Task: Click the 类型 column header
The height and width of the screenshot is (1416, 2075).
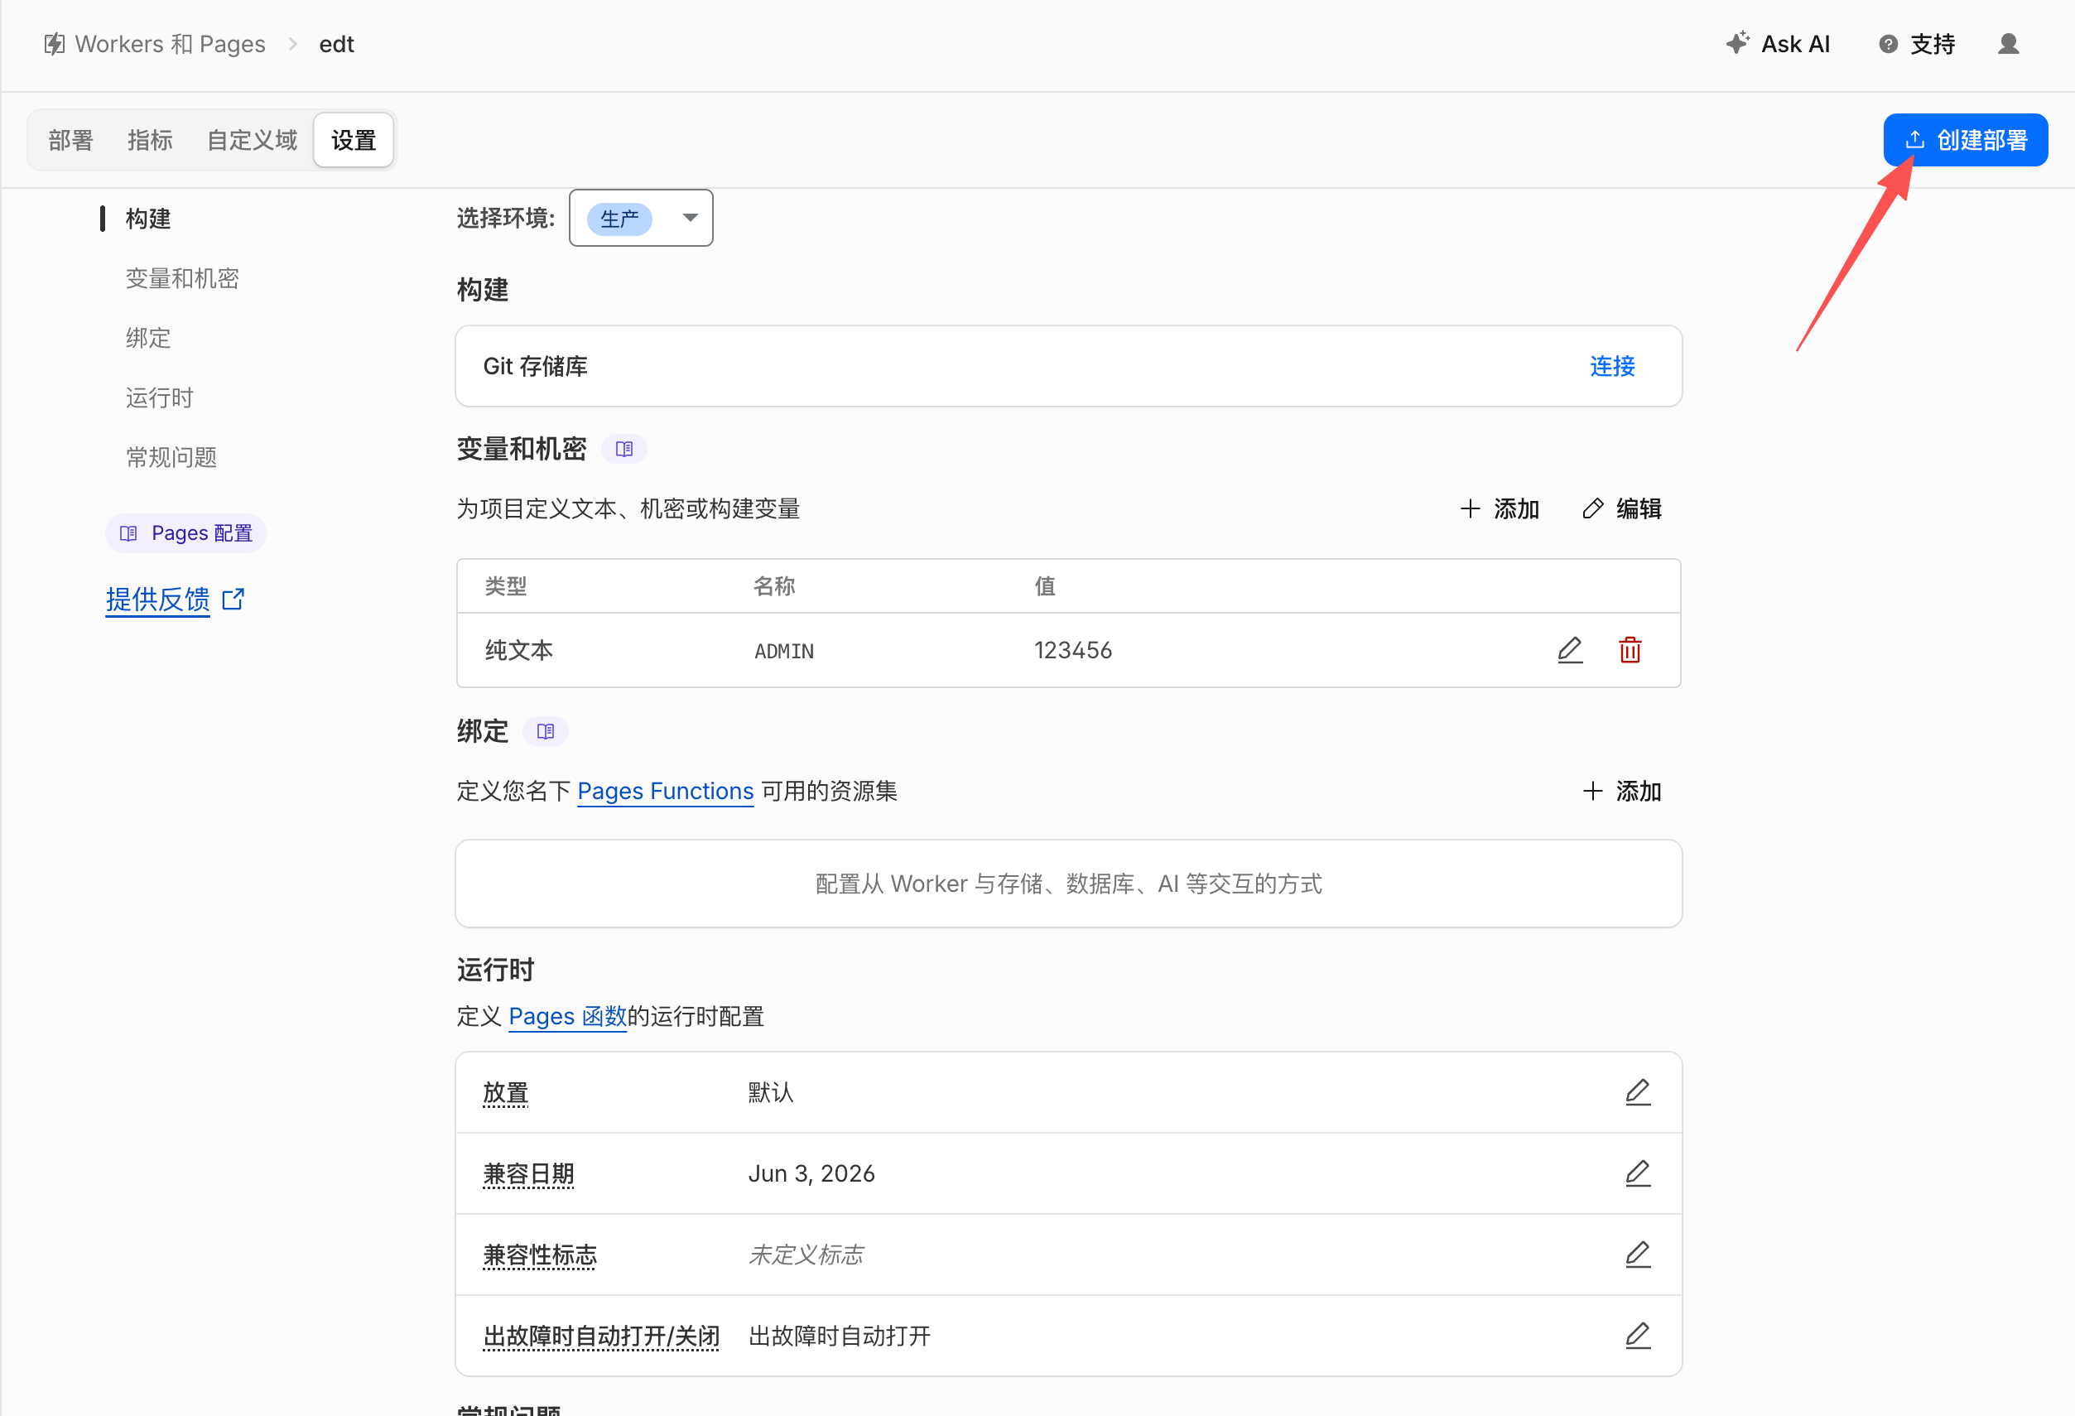Action: point(506,585)
